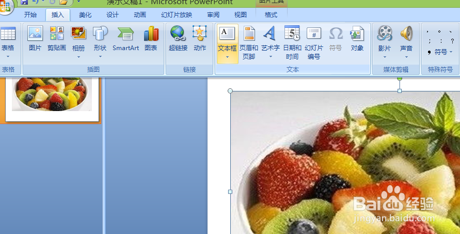The width and height of the screenshot is (460, 234).
Task: Open the 美化 tab
Action: point(85,15)
